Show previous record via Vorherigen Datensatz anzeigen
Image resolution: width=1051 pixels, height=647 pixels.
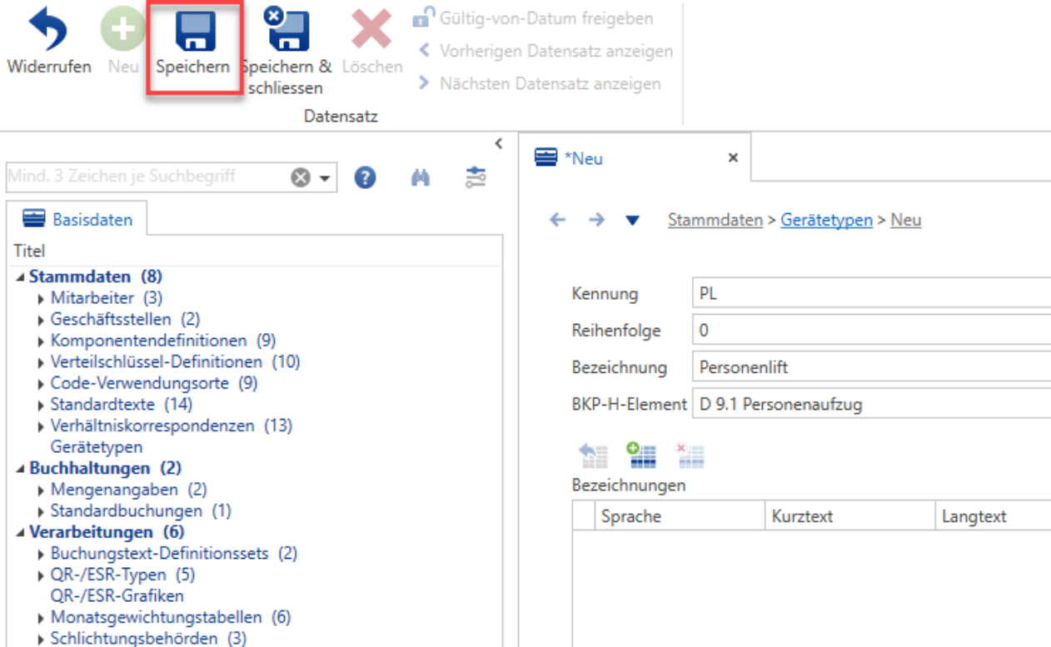click(545, 51)
